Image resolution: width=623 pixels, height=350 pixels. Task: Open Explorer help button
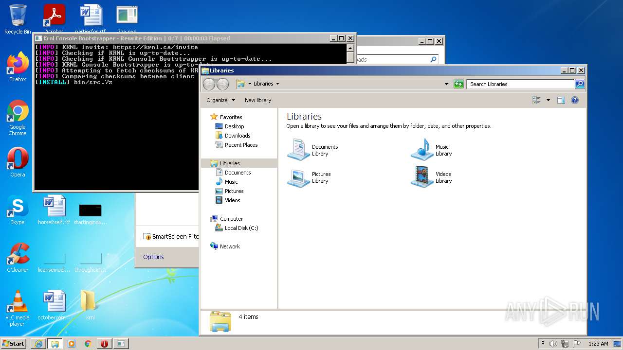click(575, 100)
